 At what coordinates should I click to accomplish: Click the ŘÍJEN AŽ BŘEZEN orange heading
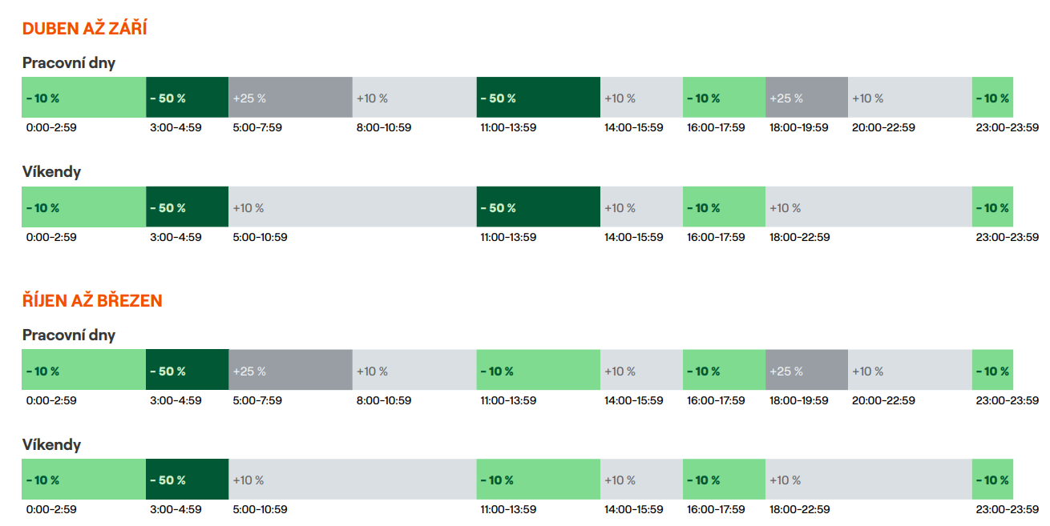[92, 301]
